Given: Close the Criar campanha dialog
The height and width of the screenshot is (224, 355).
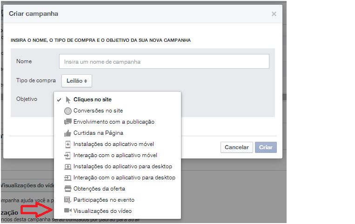Looking at the screenshot, I should (274, 14).
